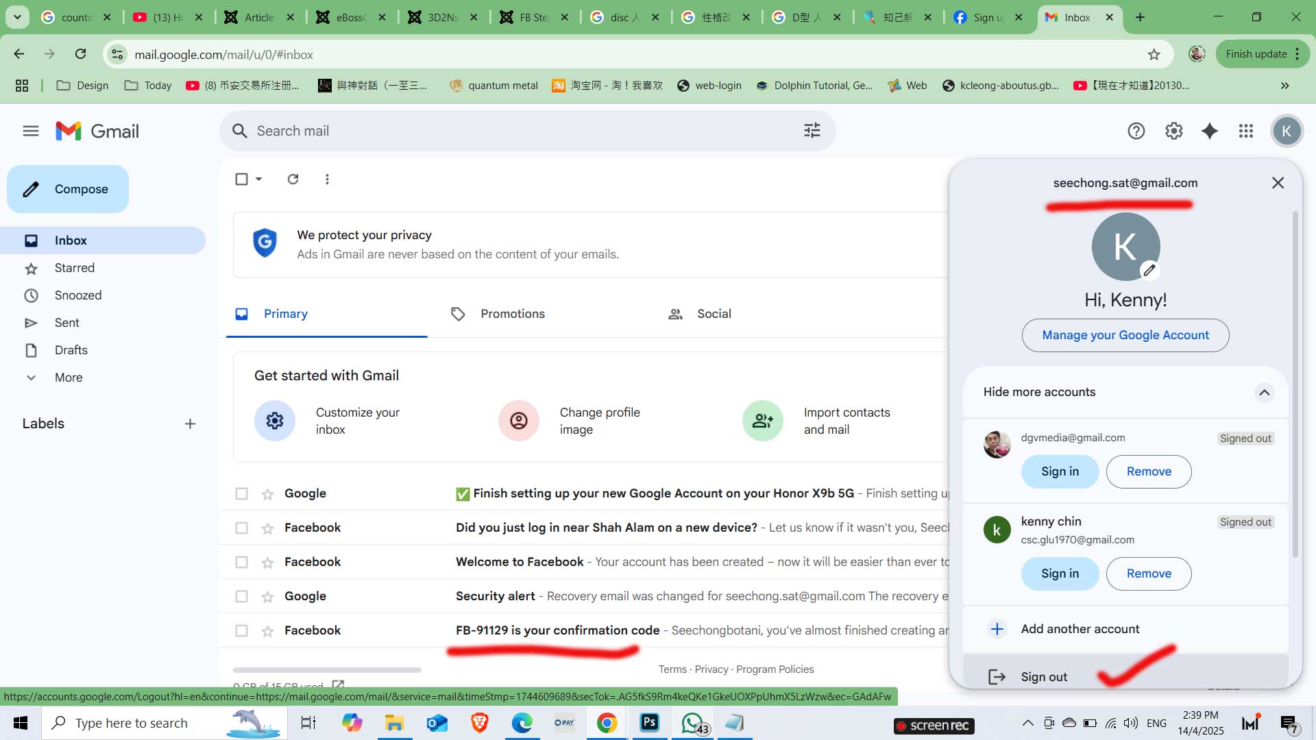Open the More options three-dot menu
1316x740 pixels.
[327, 179]
